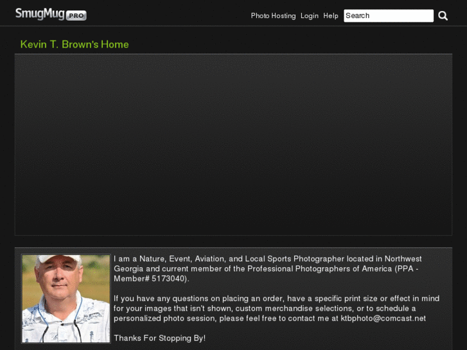
Task: Click the 'Thanks For Stopping By!' text
Action: pyautogui.click(x=160, y=338)
